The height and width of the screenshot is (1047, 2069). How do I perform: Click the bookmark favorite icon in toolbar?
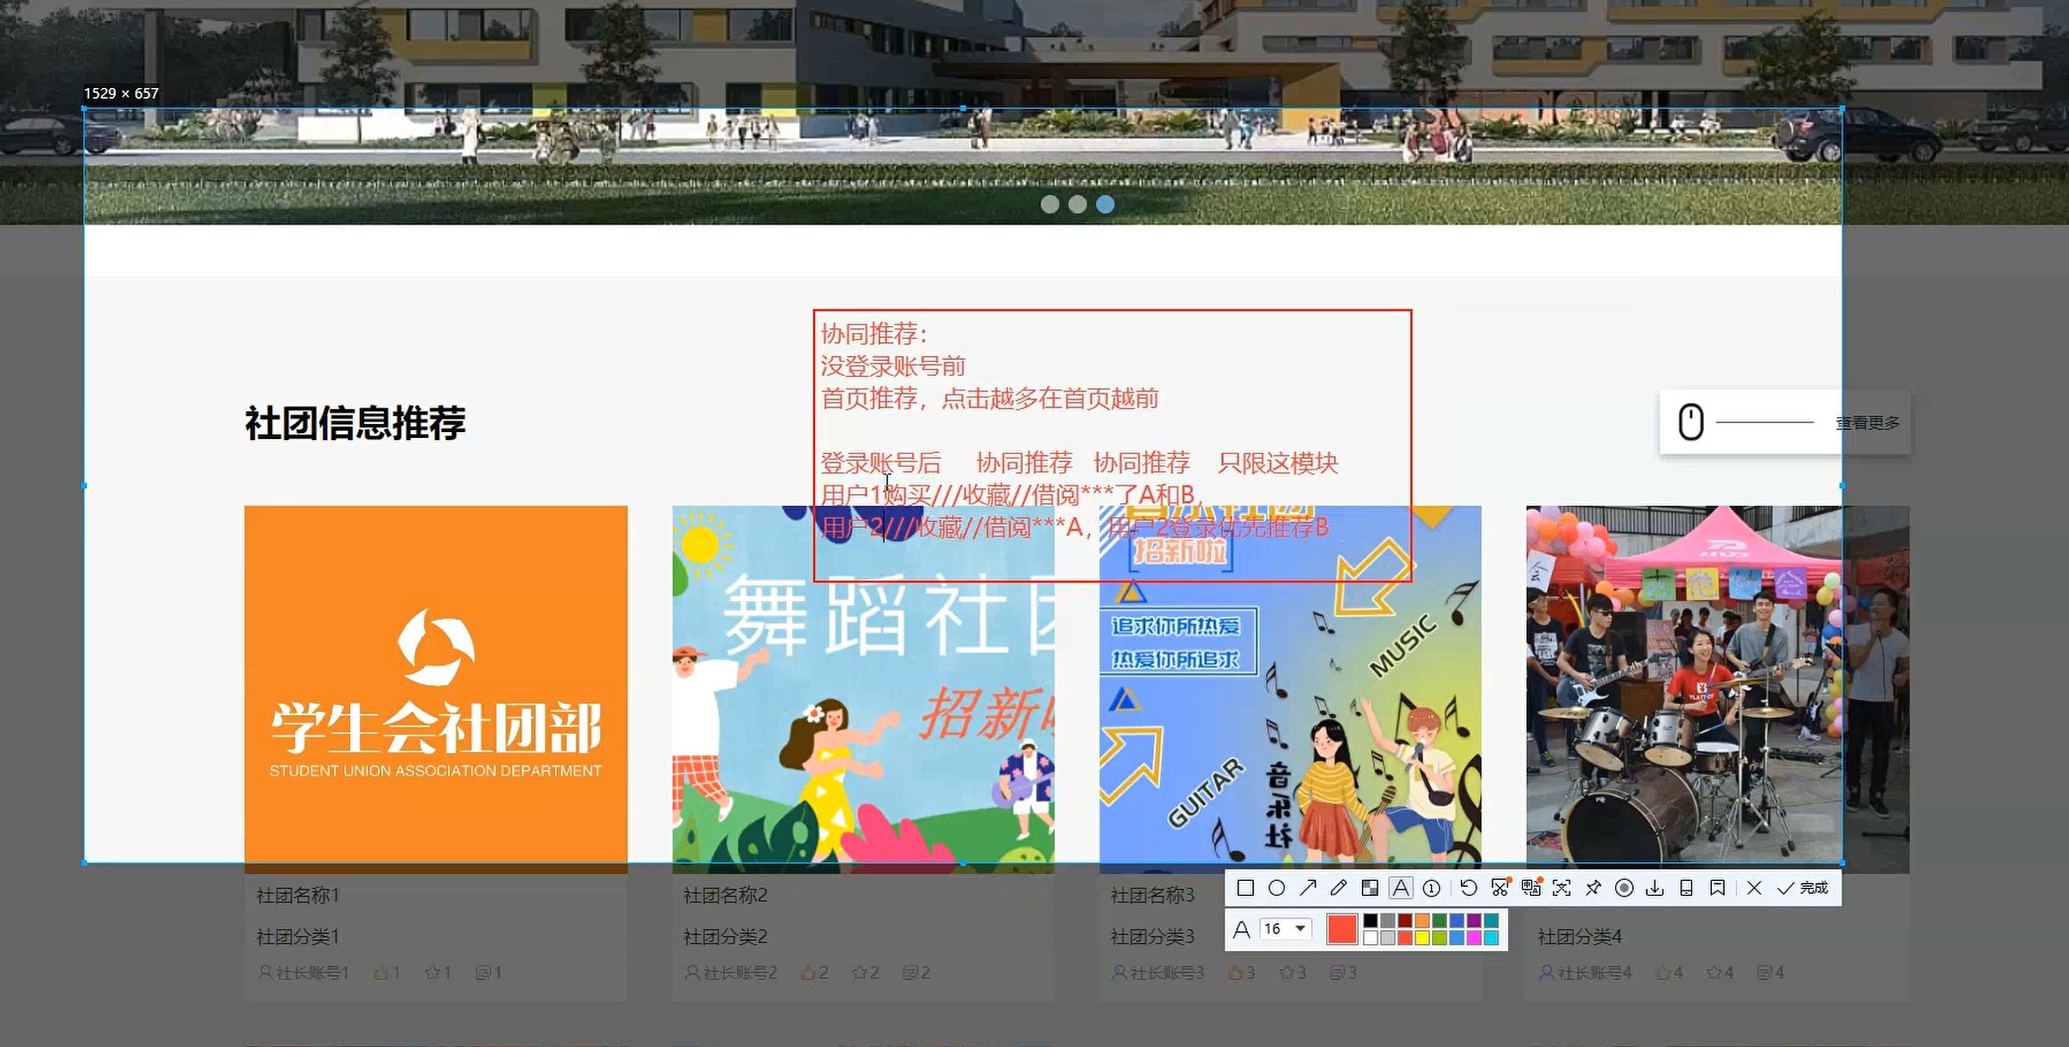1717,888
